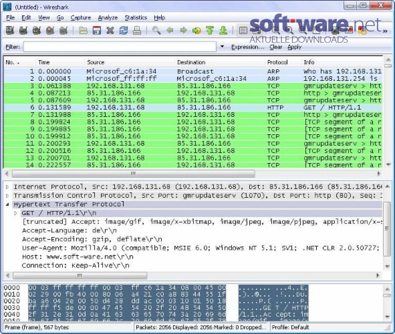Select the Accept-Language: de header line
Screen dimensions: 395x334
click(70, 230)
